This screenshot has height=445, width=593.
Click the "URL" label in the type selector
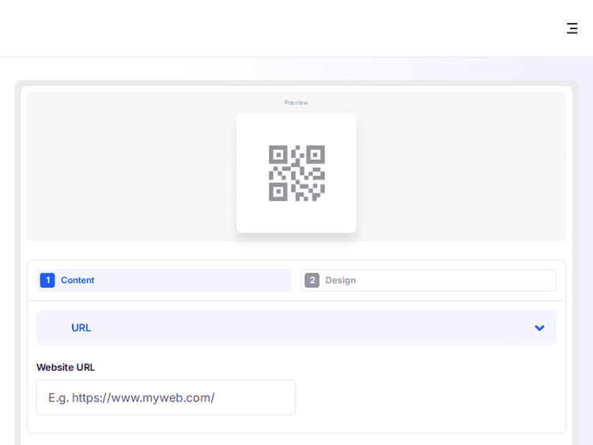[81, 328]
